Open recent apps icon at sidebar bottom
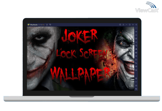 [x=136, y=89]
